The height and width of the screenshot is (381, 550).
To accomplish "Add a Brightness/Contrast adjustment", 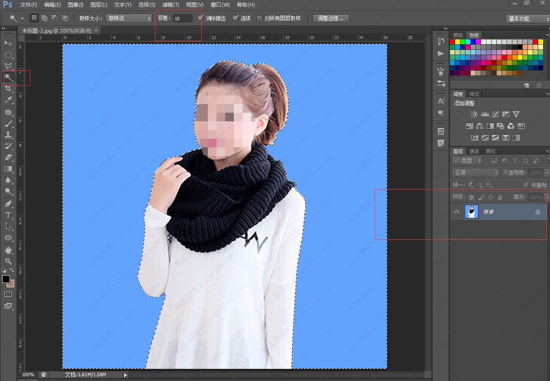I will coord(474,114).
